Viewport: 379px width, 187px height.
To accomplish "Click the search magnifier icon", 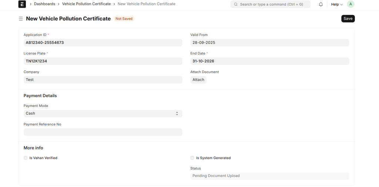I will [236, 4].
